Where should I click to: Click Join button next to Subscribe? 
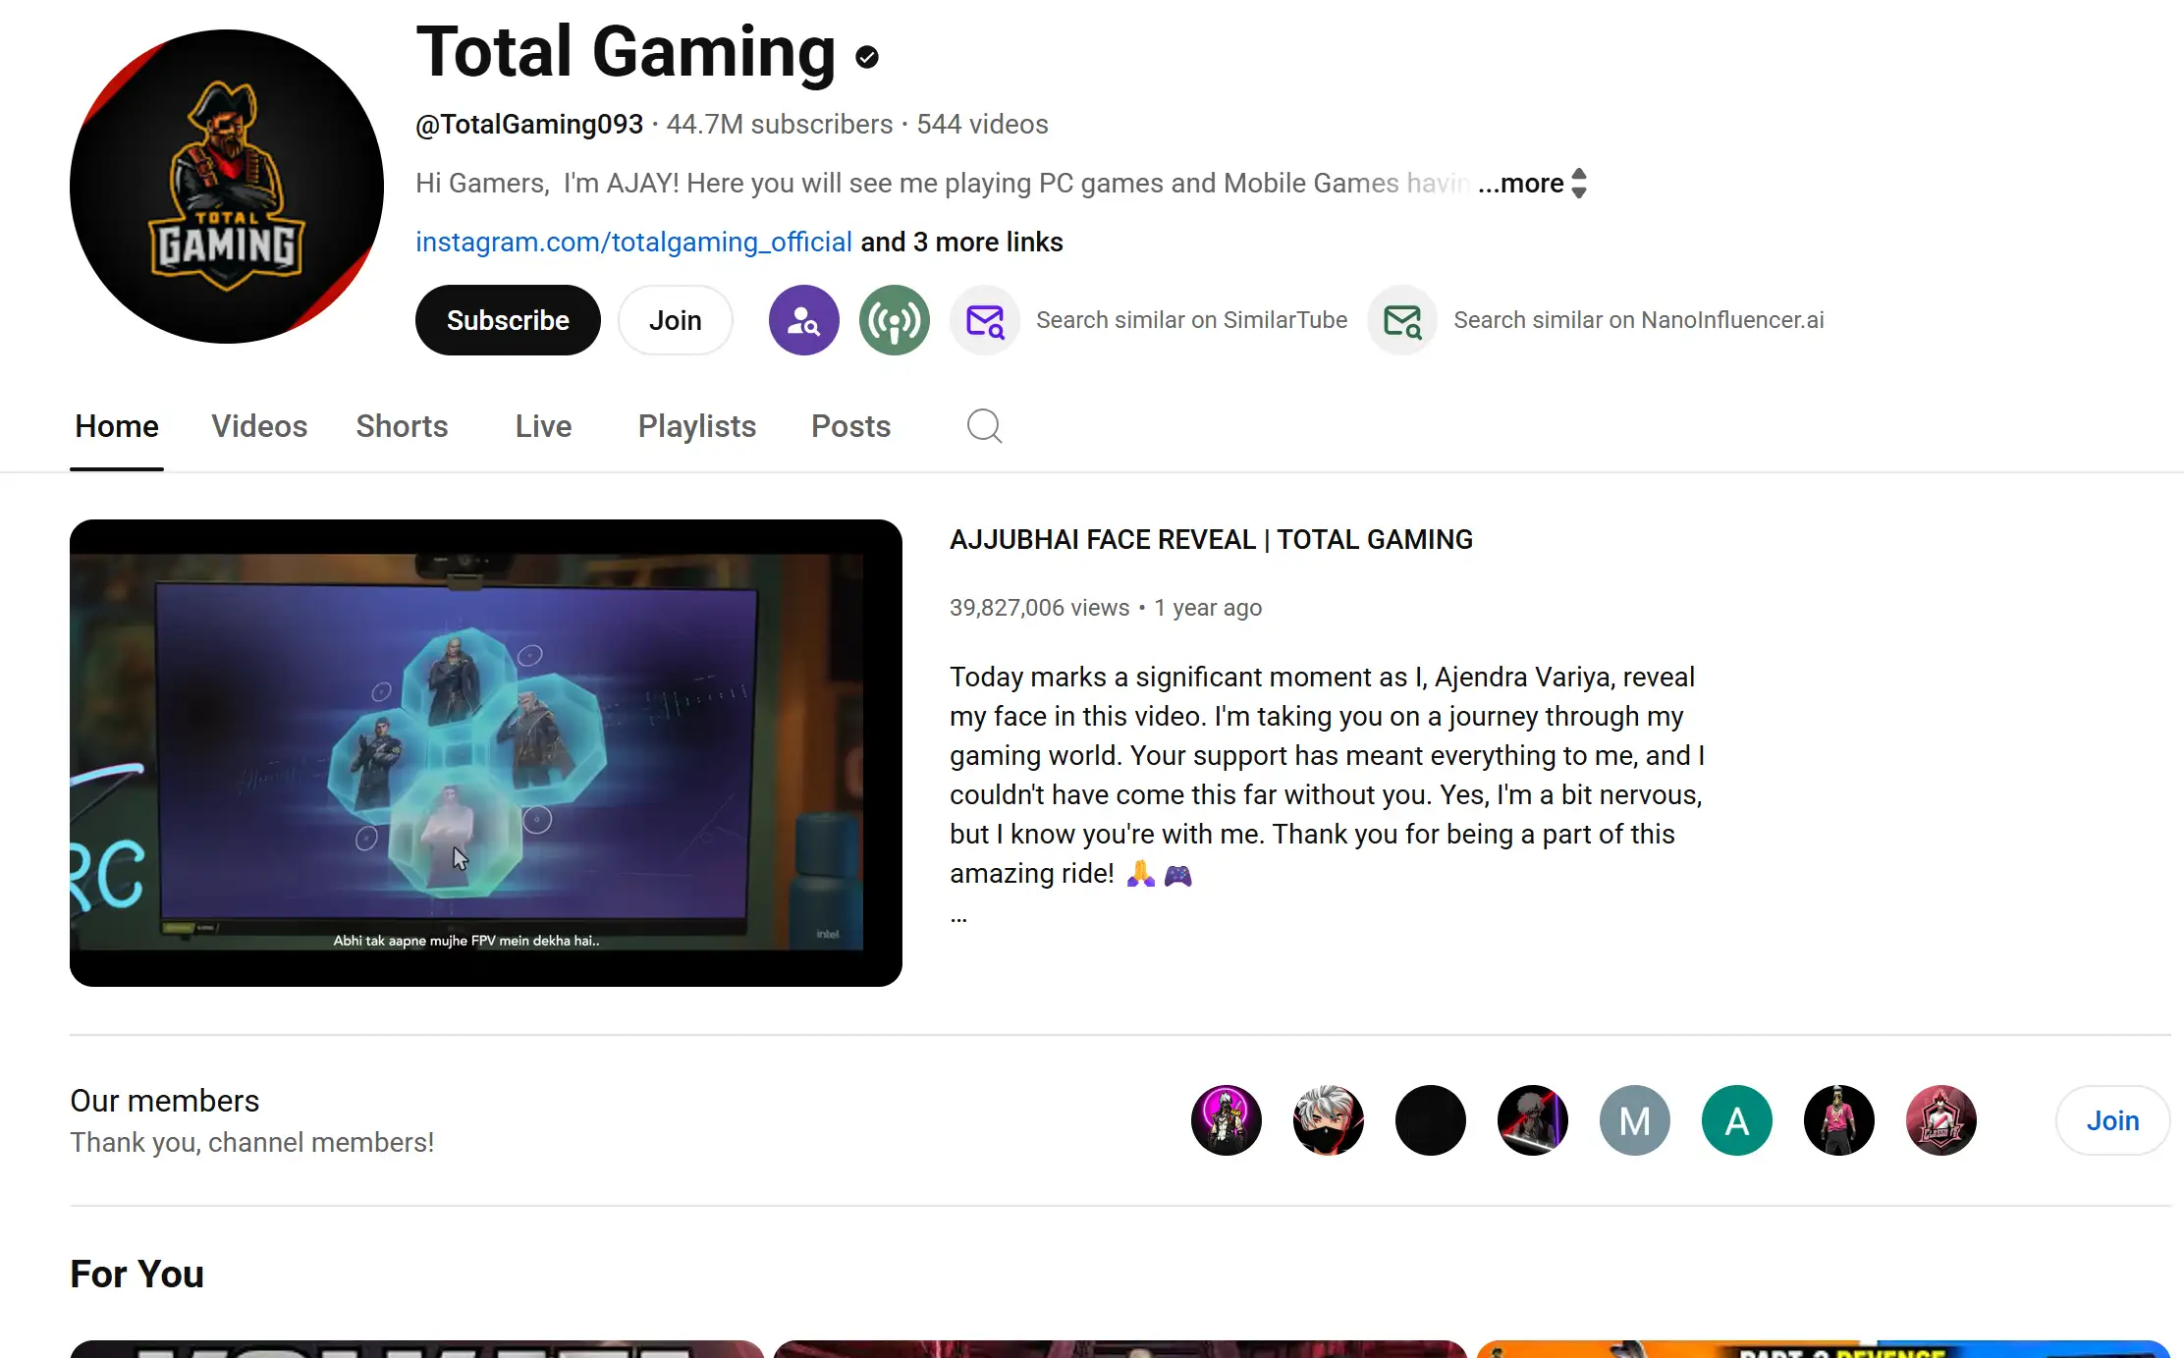(676, 320)
